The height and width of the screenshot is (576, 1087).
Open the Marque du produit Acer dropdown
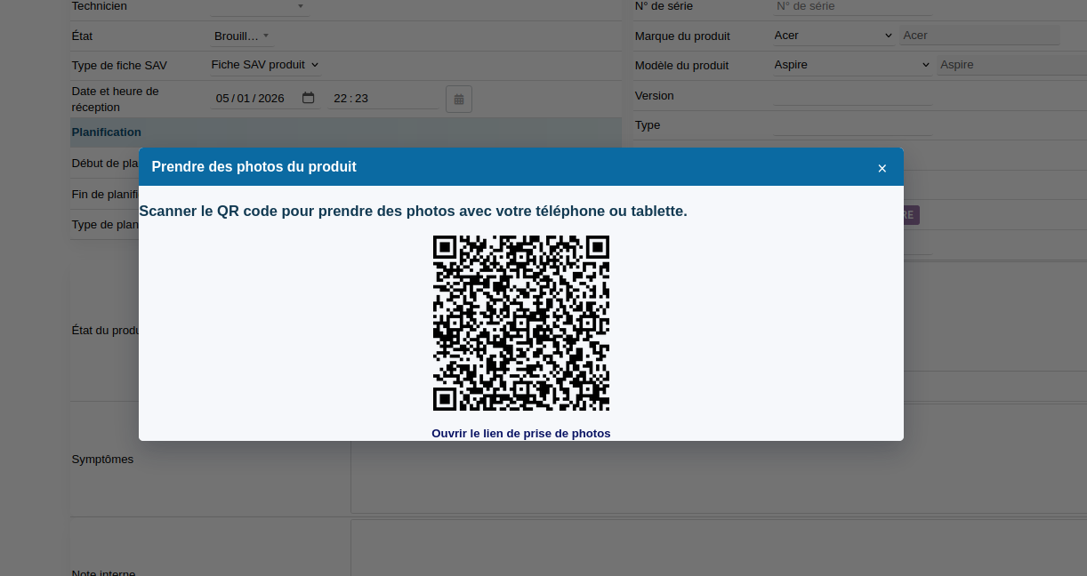point(833,36)
